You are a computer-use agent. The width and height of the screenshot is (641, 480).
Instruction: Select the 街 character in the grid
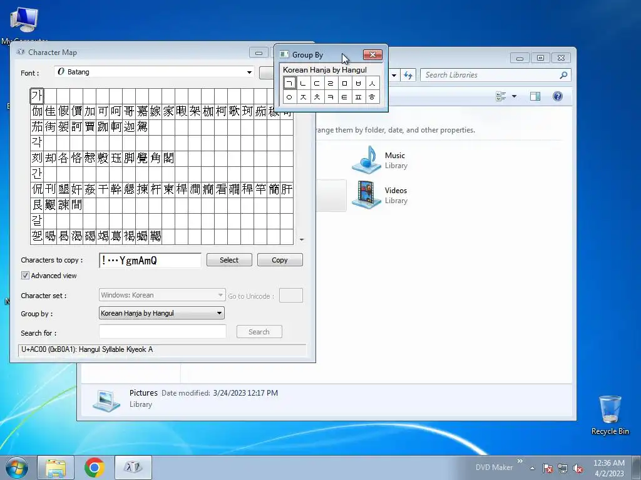point(50,126)
